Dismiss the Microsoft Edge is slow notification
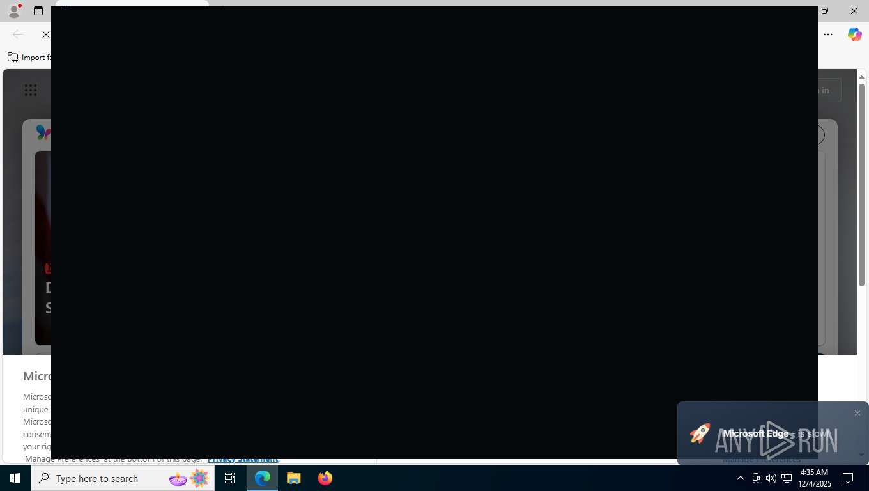The width and height of the screenshot is (869, 491). coord(857,413)
